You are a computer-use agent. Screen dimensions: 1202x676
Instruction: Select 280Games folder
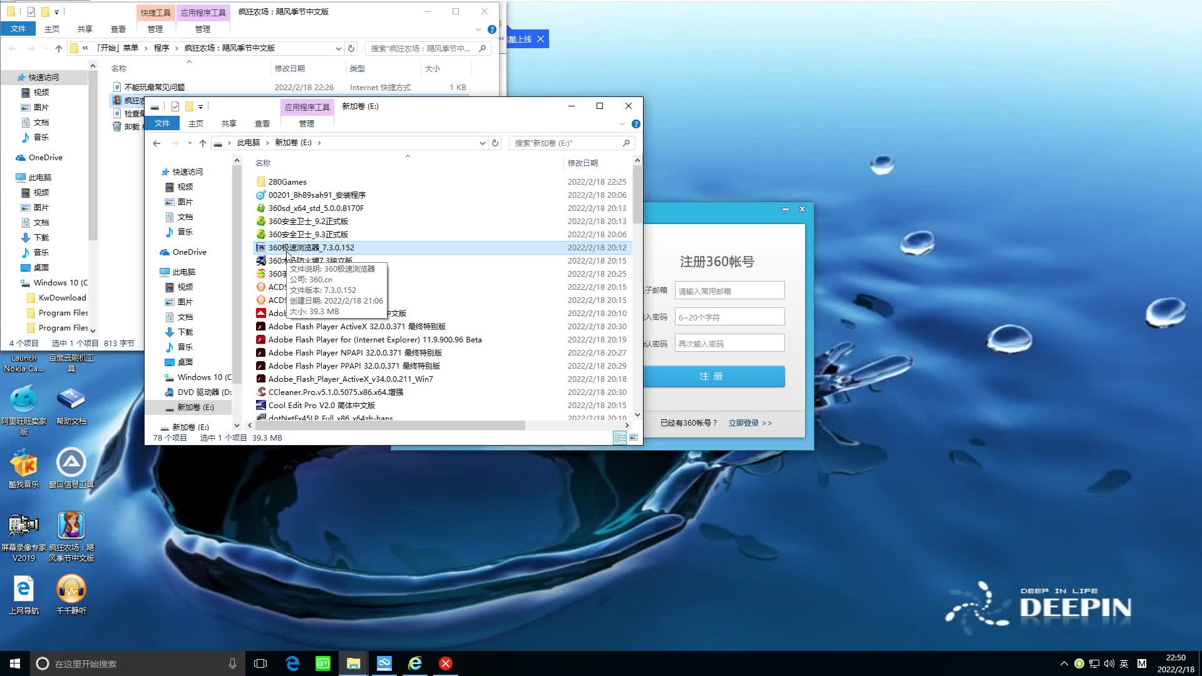(x=287, y=182)
